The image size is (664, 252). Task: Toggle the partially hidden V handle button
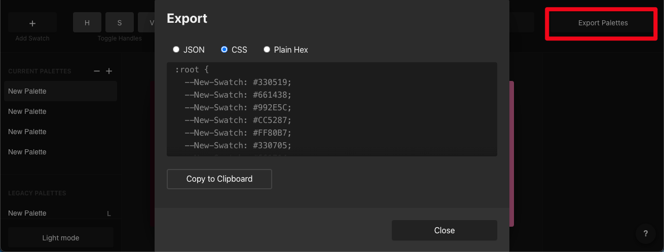click(x=151, y=23)
